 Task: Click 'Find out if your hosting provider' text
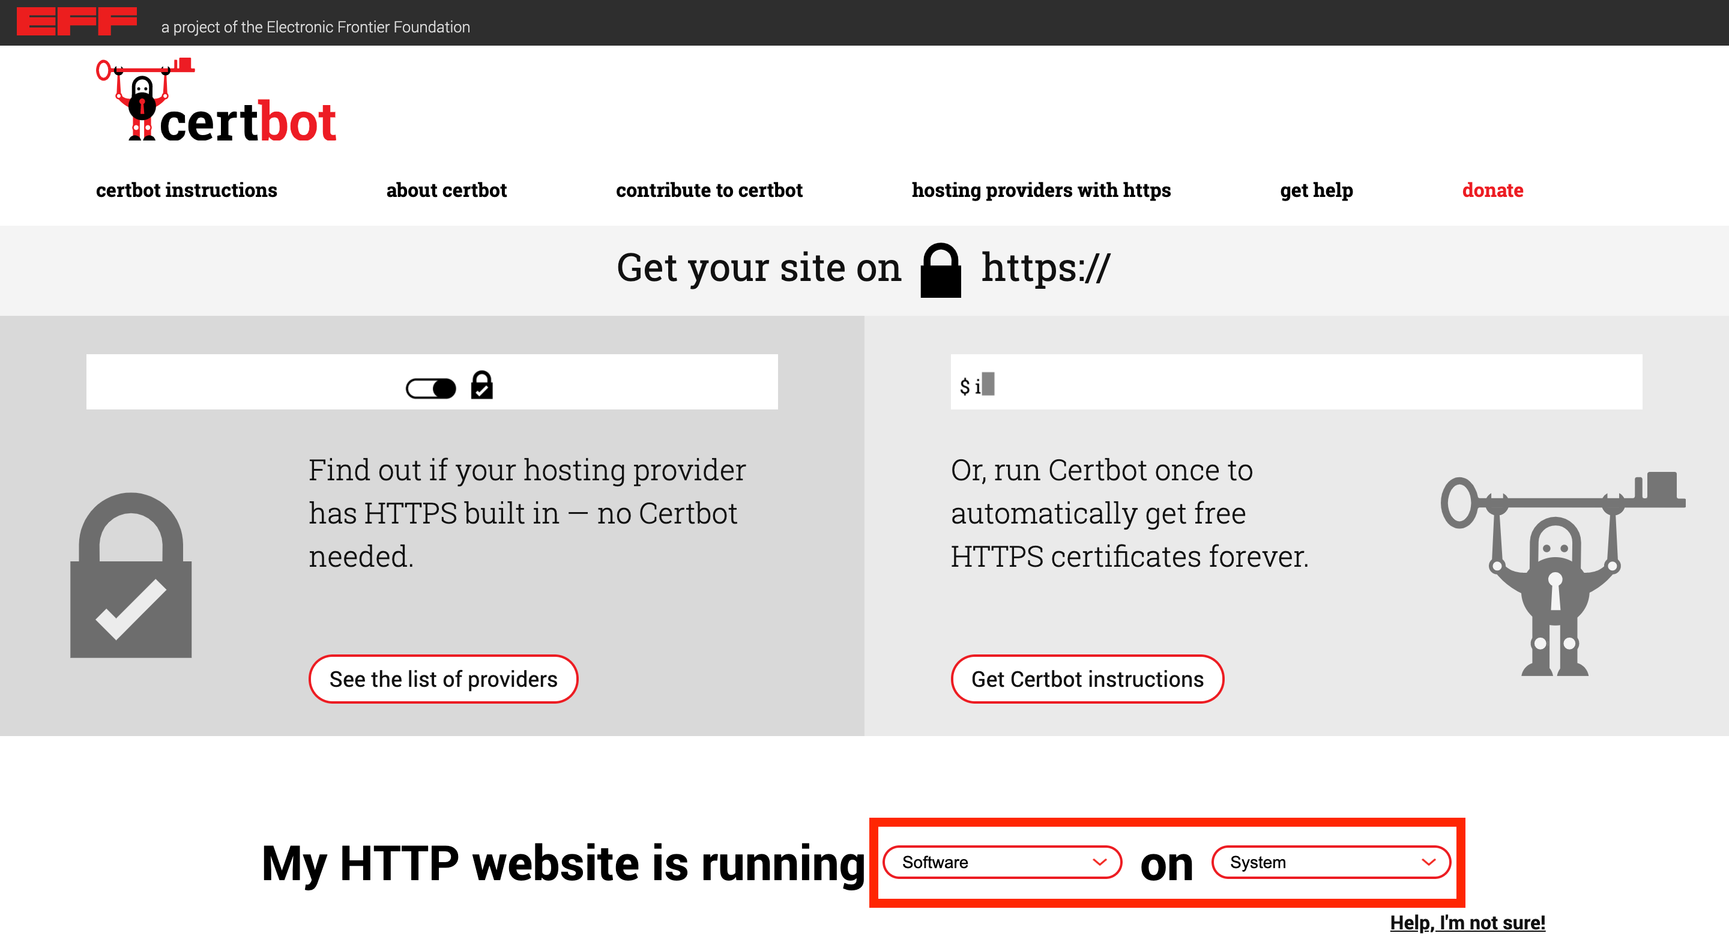pos(527,470)
